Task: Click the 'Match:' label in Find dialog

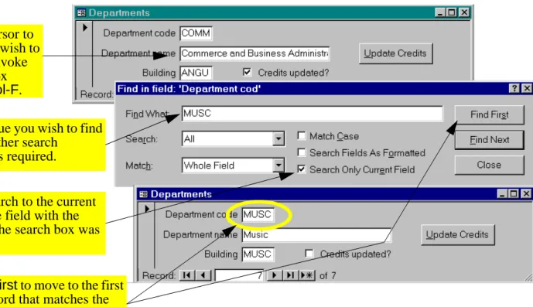Action: pos(139,165)
